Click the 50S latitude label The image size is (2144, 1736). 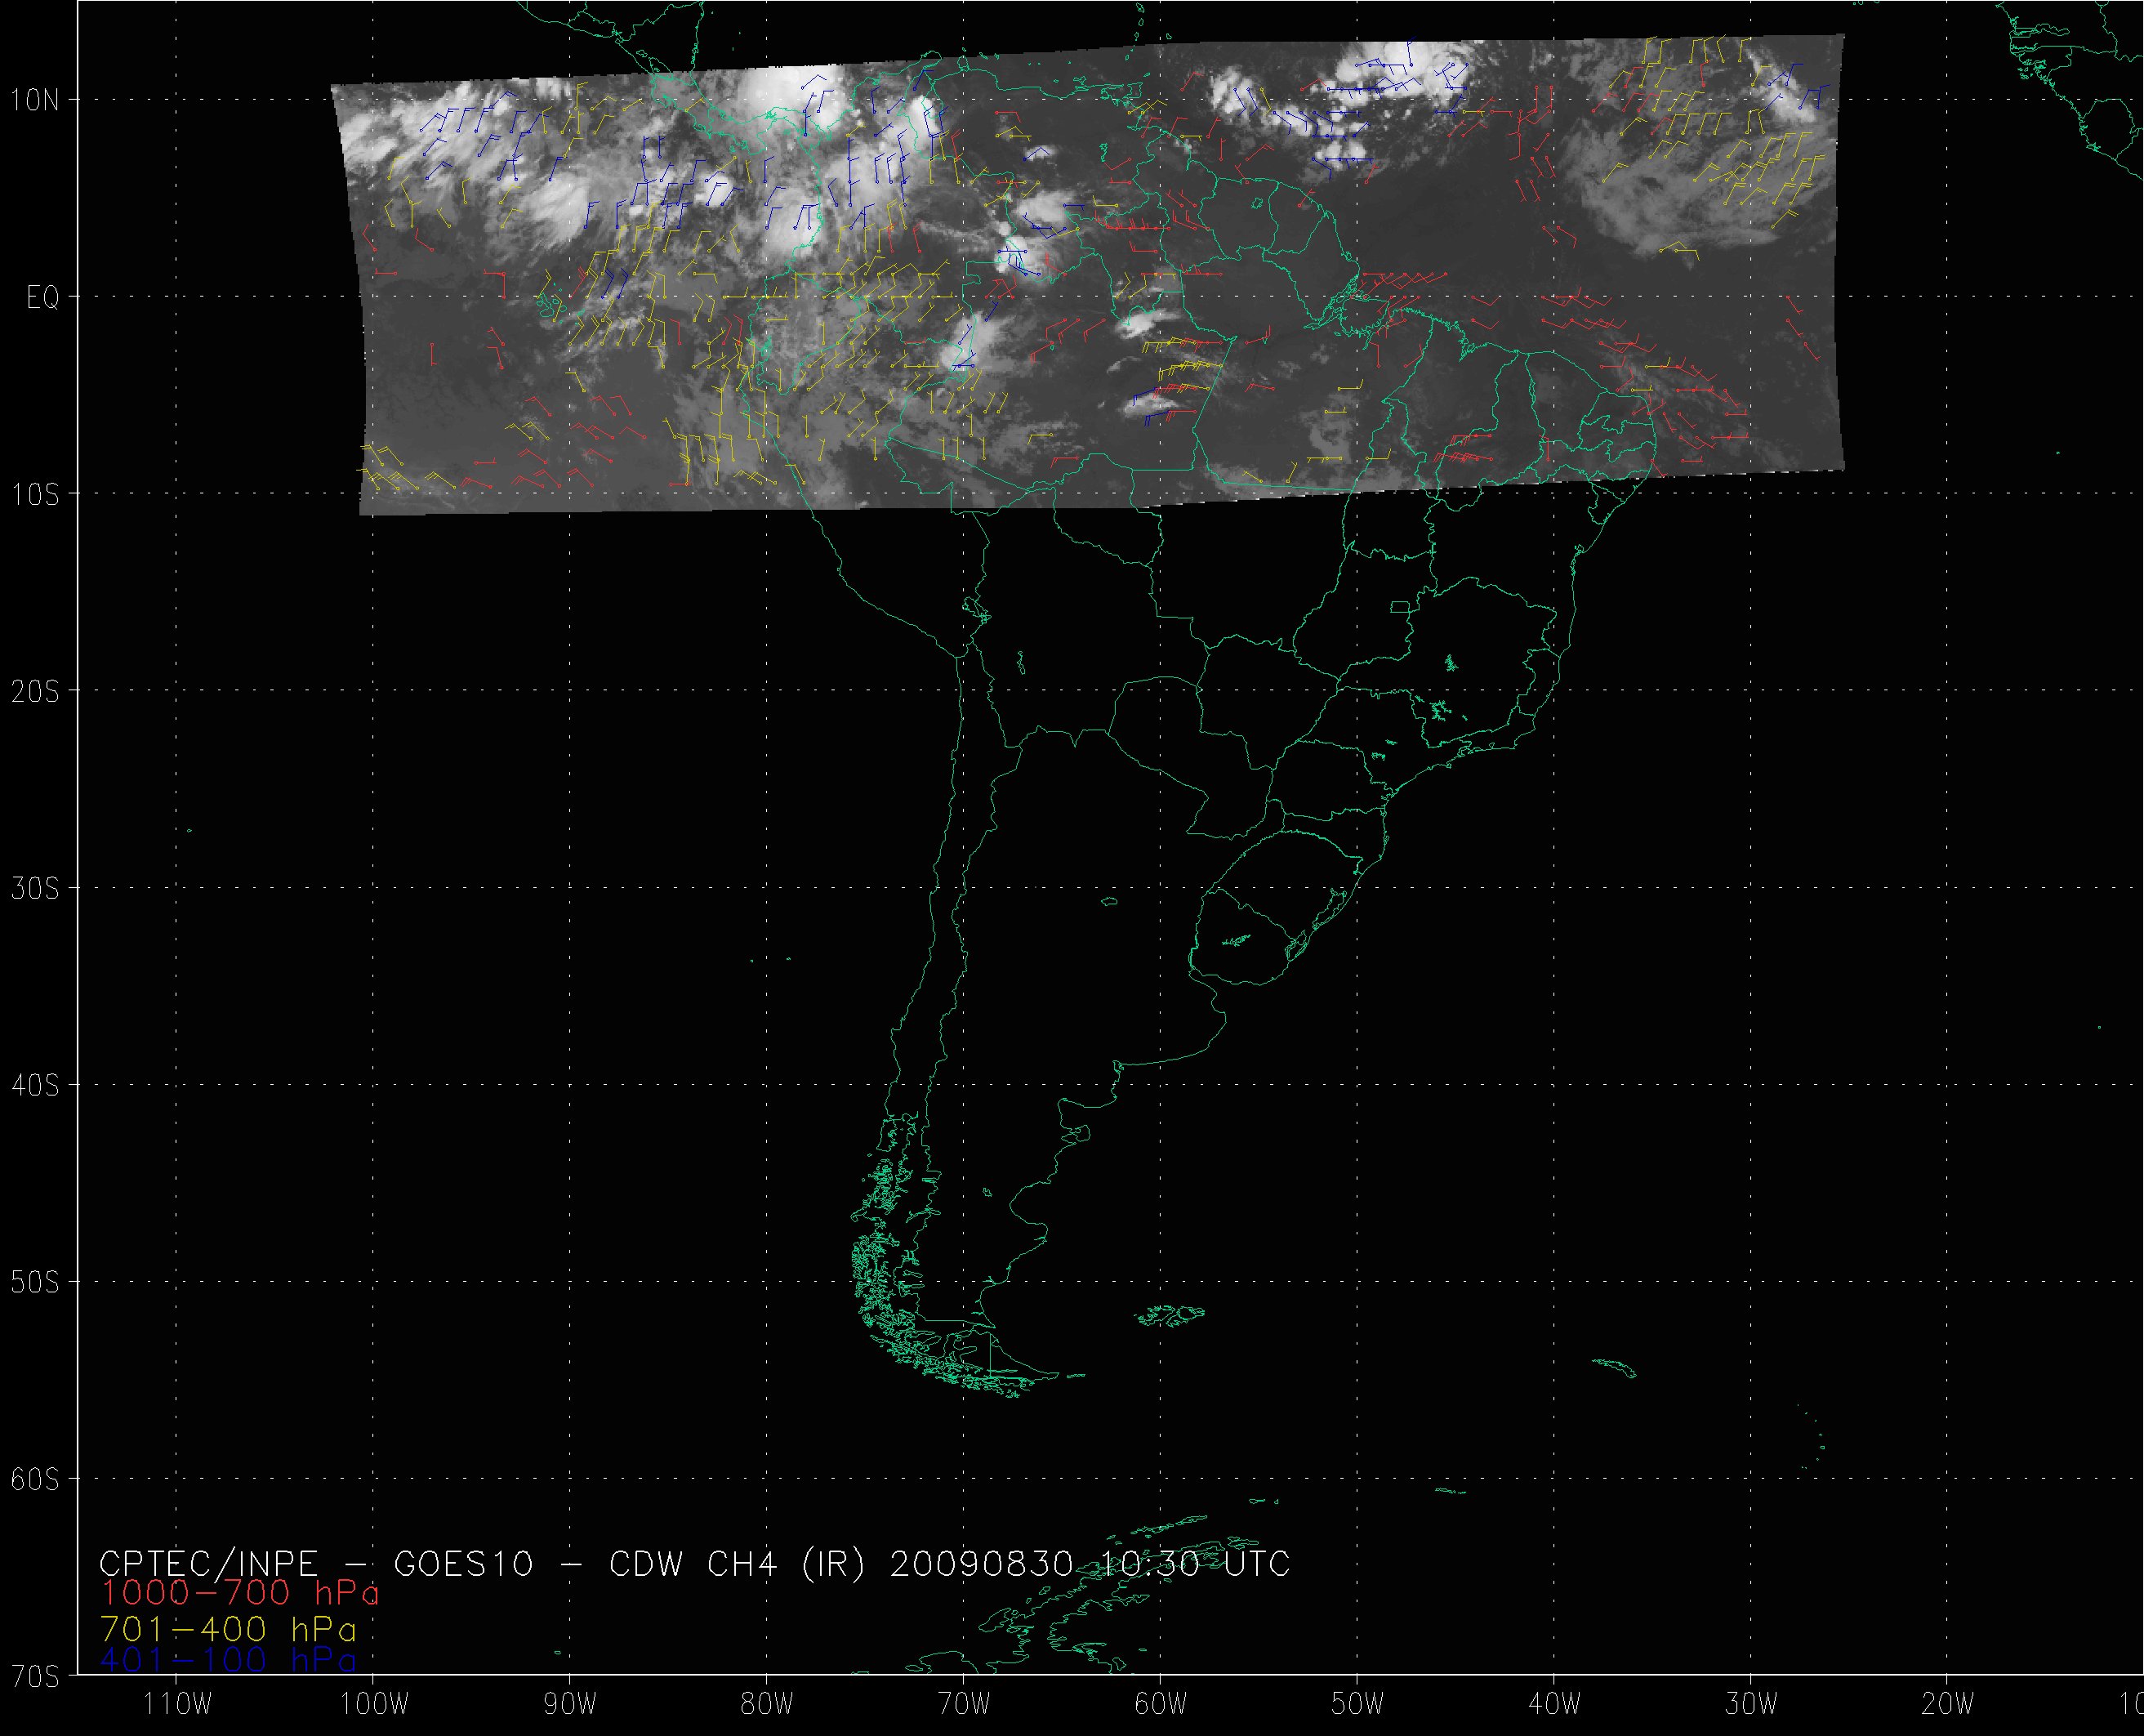point(36,1283)
